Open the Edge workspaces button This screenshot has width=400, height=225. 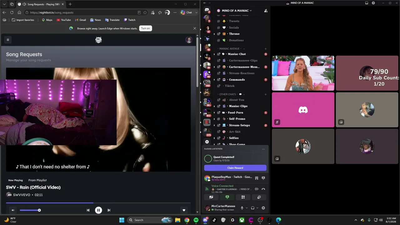(12, 4)
